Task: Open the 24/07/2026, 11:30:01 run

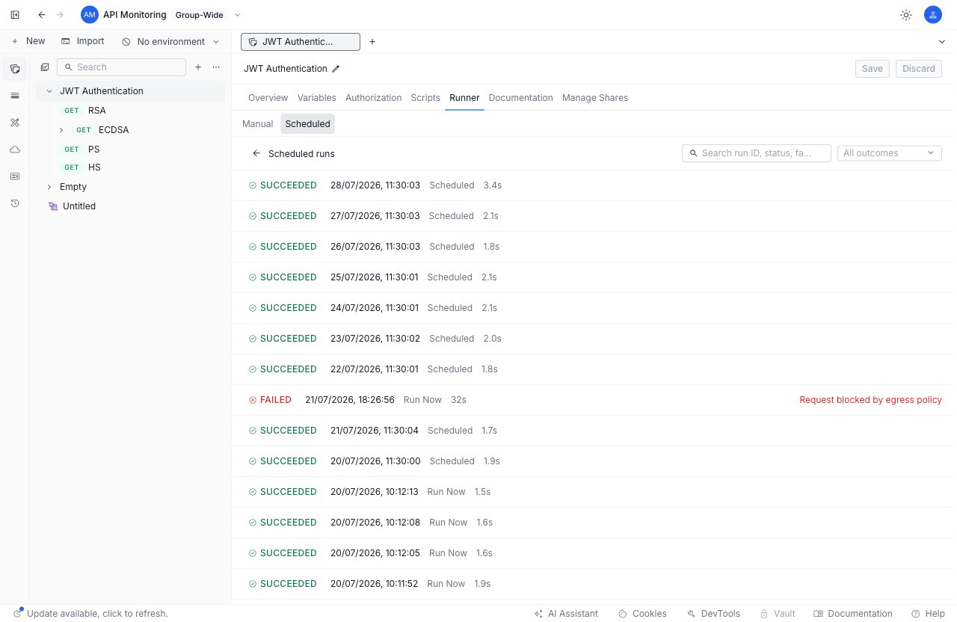Action: coord(594,308)
